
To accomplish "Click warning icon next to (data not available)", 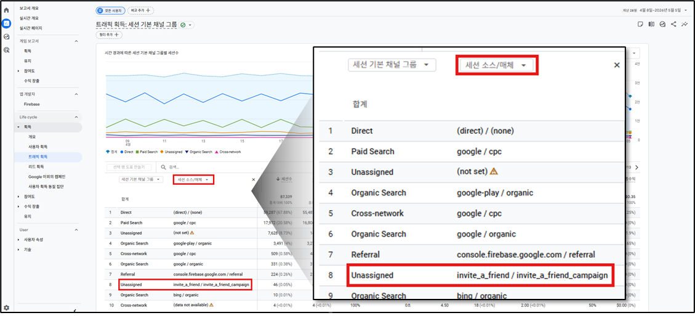I will [x=211, y=304].
